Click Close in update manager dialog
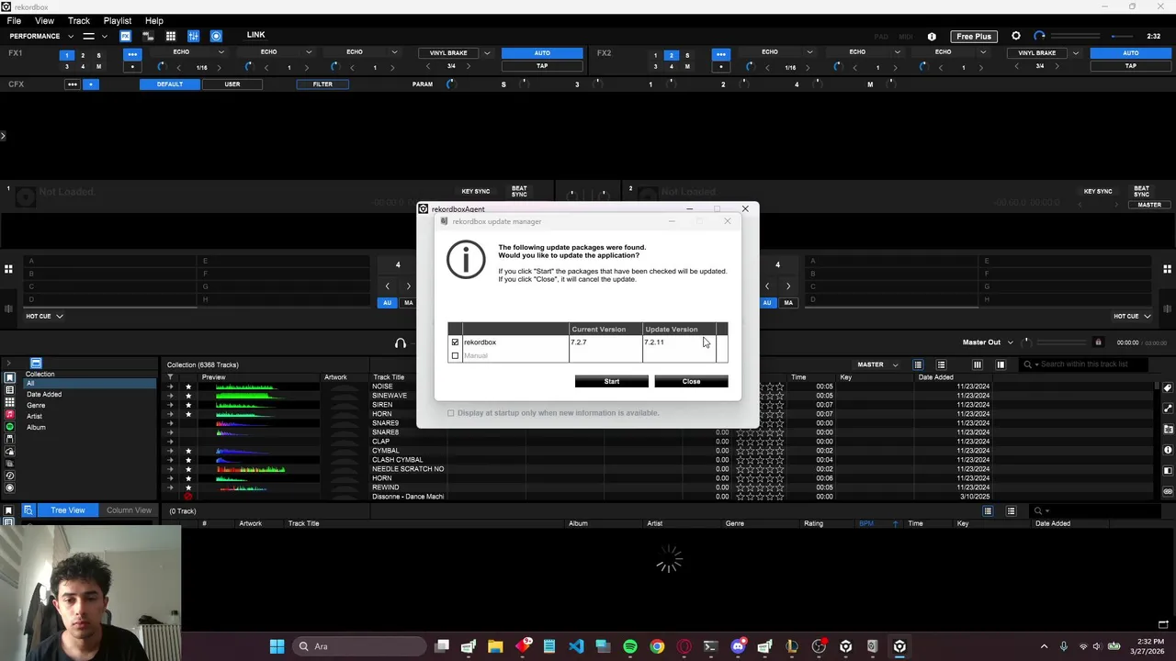The height and width of the screenshot is (661, 1176). click(x=691, y=381)
